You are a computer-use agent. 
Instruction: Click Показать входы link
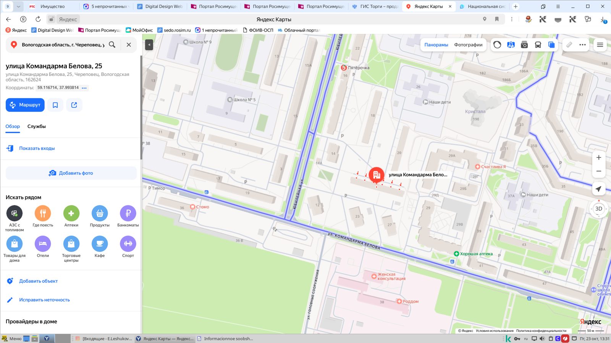(37, 148)
